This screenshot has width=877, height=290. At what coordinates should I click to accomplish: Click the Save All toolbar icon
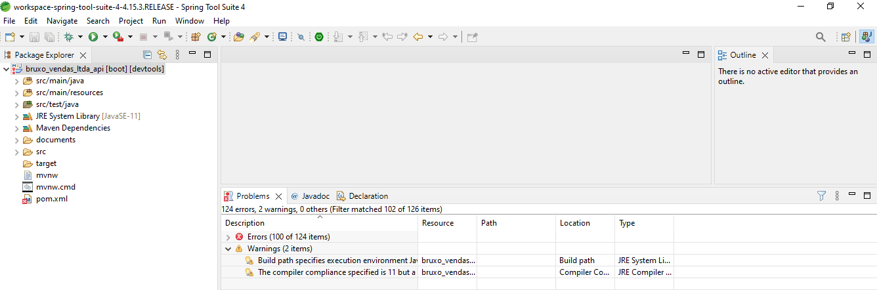[x=49, y=37]
